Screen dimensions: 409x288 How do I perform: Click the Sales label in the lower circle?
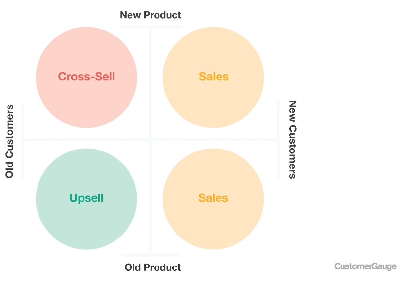point(213,198)
